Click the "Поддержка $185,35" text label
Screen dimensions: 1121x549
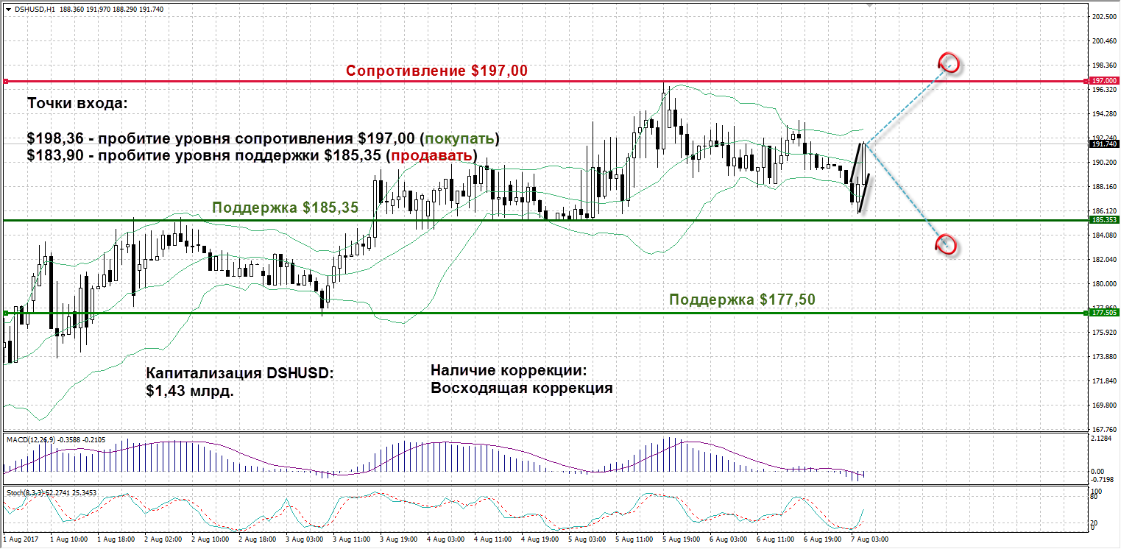285,208
